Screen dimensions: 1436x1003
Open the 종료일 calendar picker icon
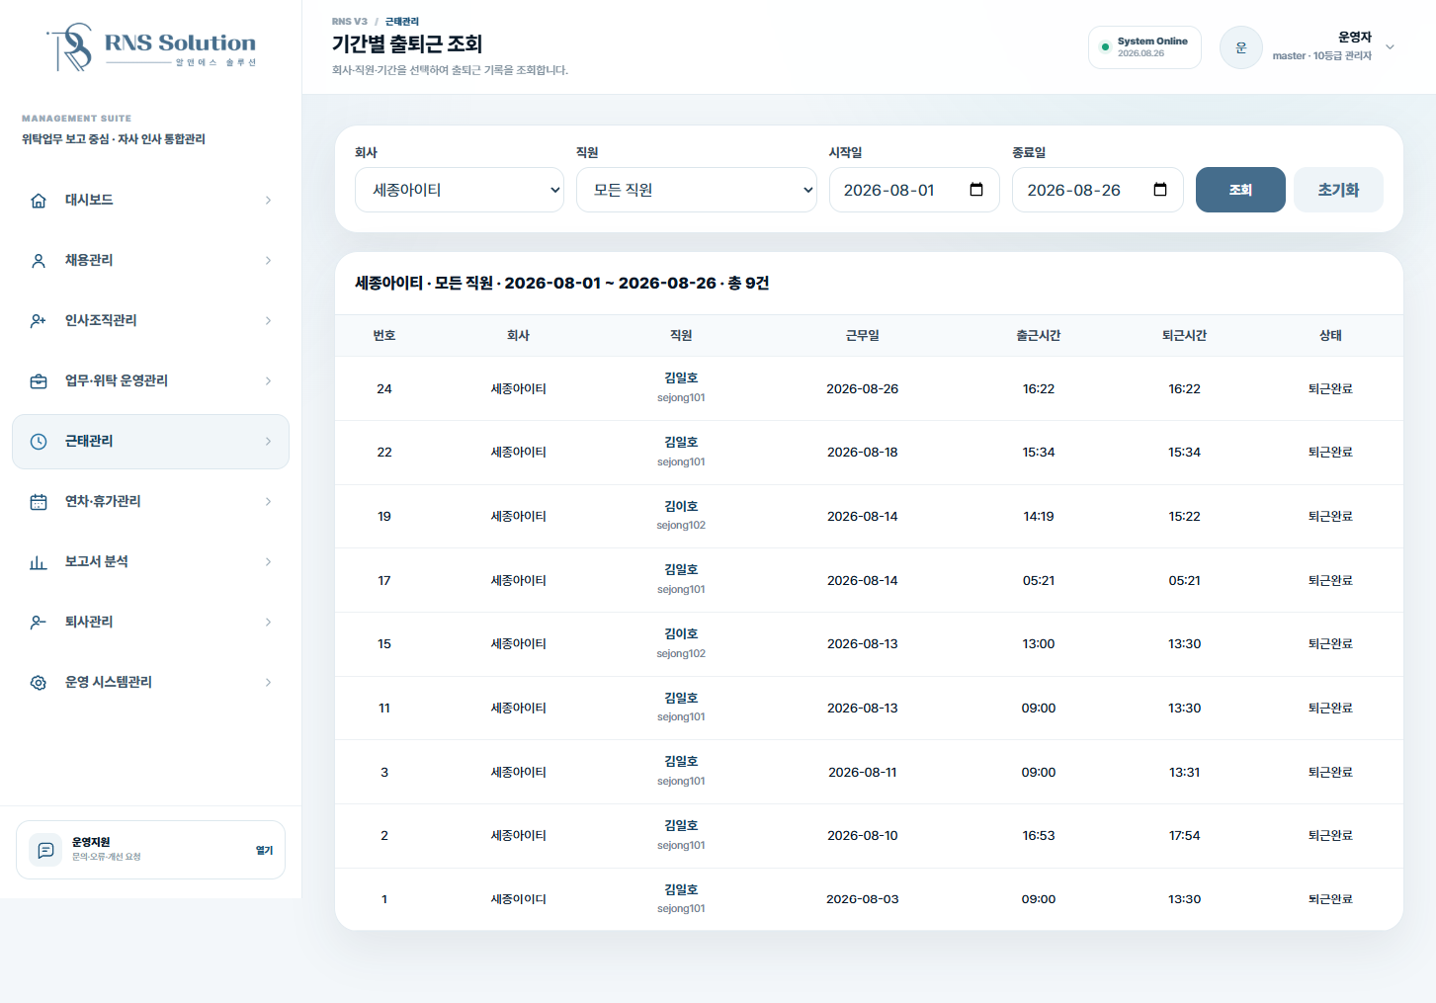1160,190
